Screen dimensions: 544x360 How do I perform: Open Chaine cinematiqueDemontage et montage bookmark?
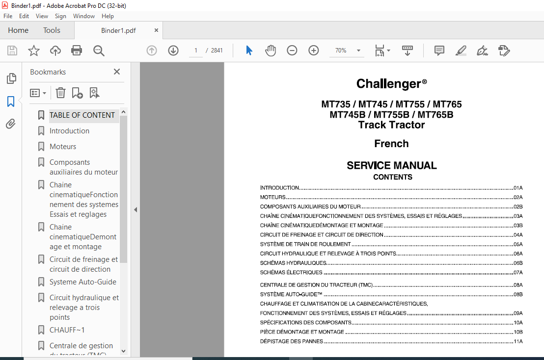[83, 237]
